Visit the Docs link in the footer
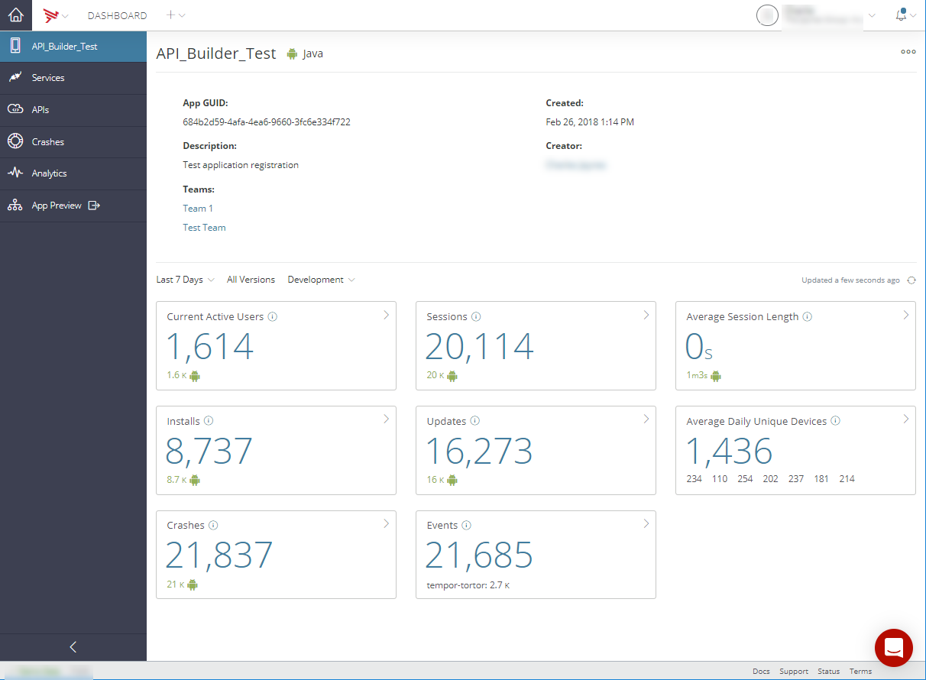Screen dimensions: 926x680 [761, 671]
